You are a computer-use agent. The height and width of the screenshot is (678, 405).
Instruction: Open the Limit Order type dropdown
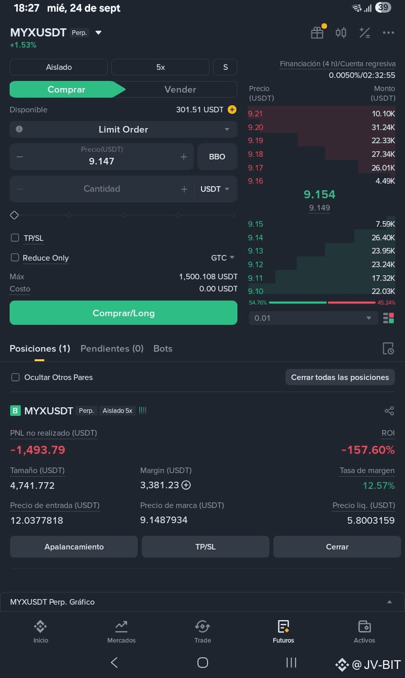coord(124,130)
